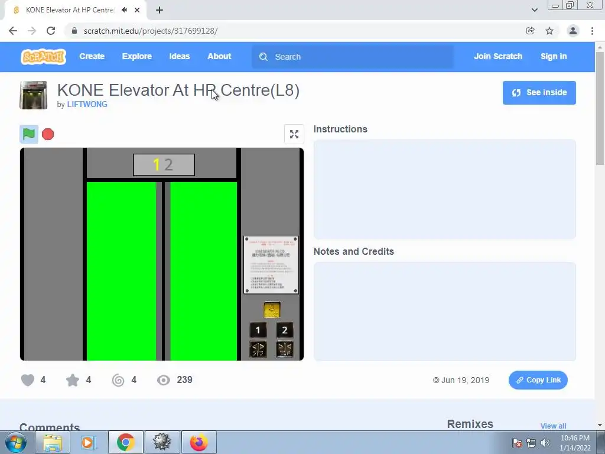Love the project with heart icon

[28, 380]
